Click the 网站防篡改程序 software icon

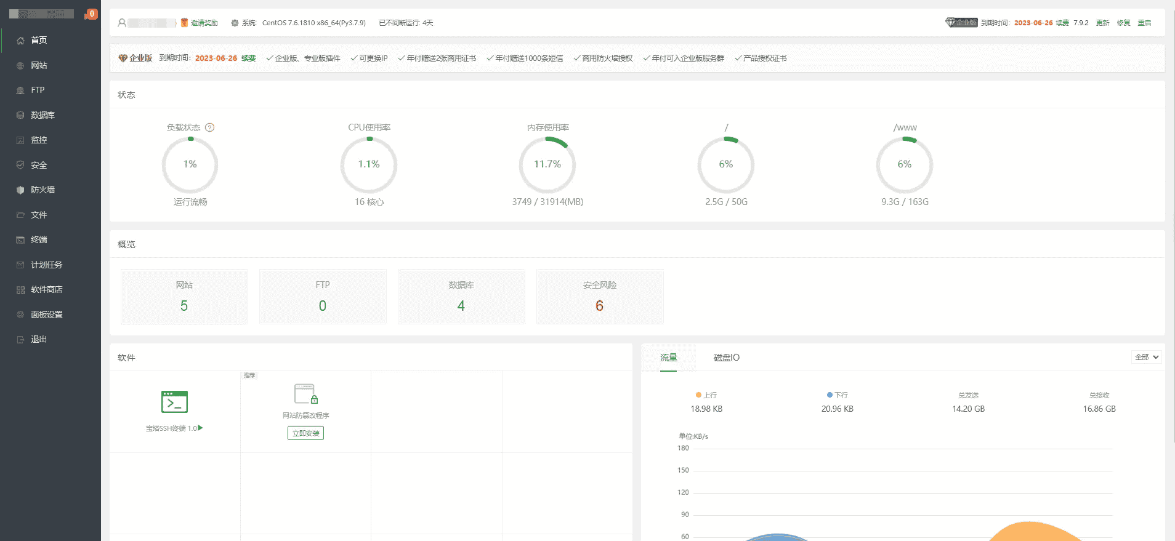coord(306,394)
